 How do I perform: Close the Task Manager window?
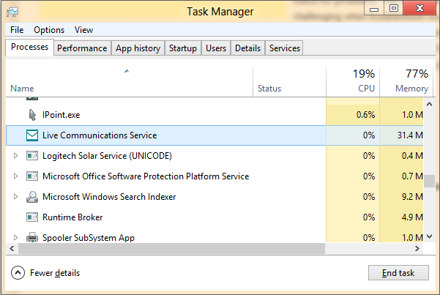pyautogui.click(x=420, y=8)
